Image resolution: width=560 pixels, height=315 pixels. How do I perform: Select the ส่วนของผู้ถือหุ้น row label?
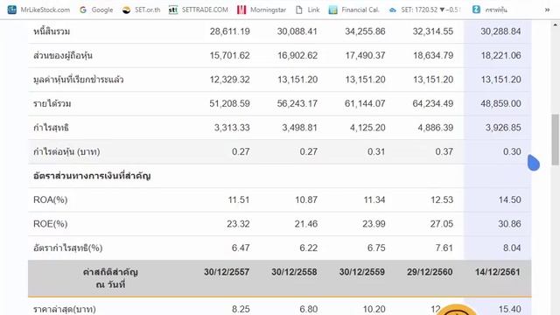[x=63, y=56]
